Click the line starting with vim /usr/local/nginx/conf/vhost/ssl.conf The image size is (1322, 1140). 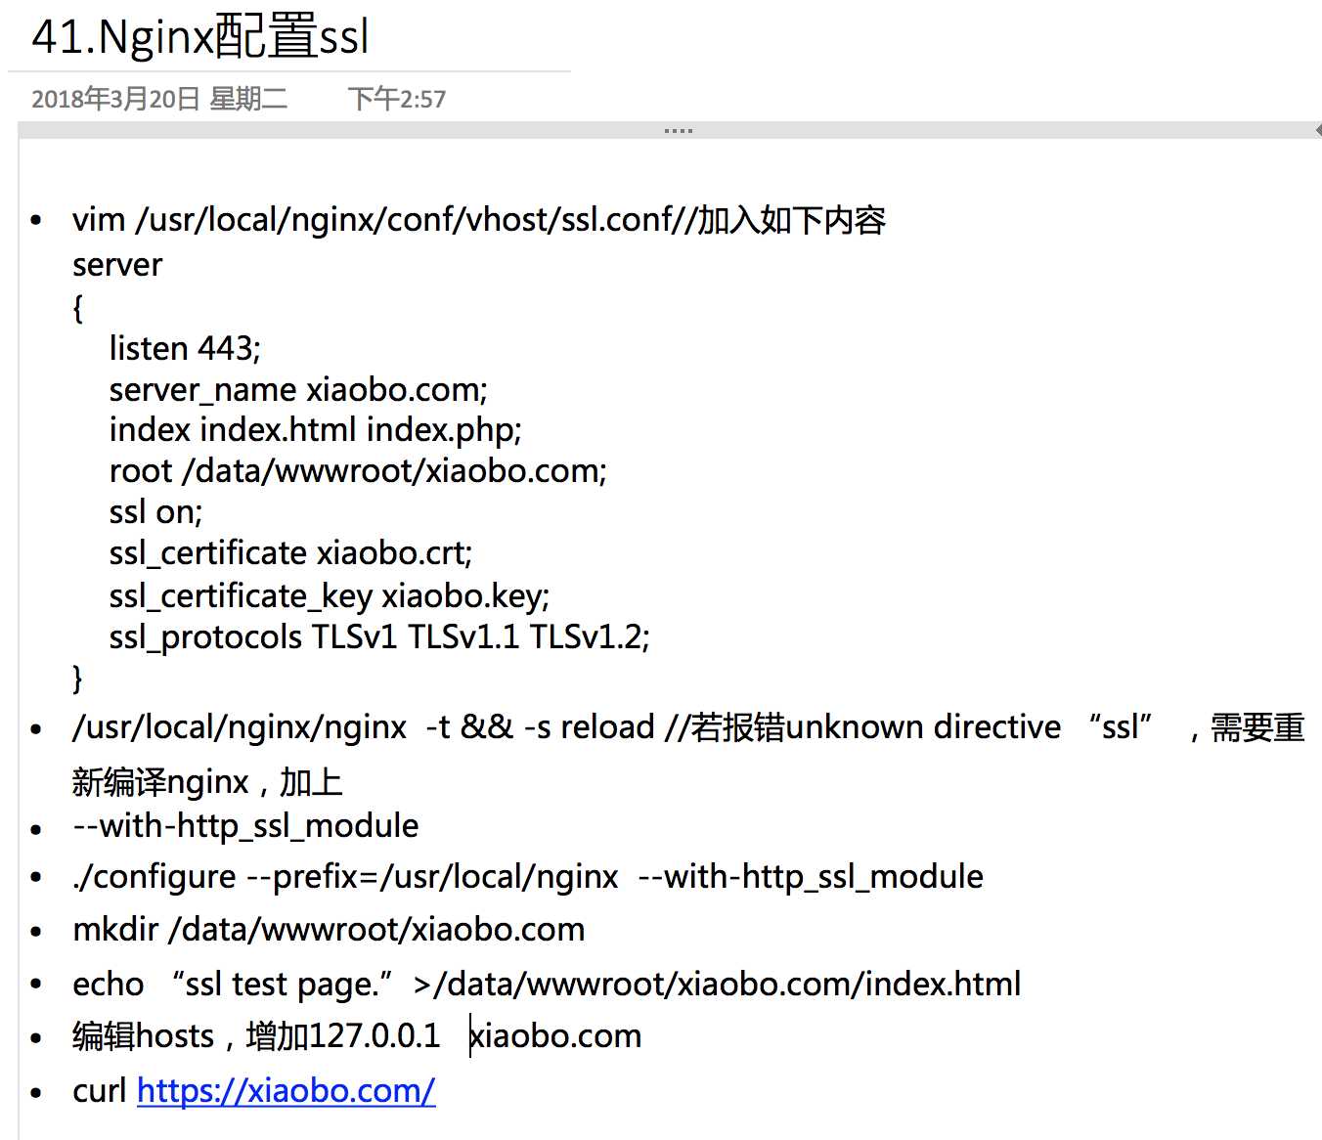479,220
